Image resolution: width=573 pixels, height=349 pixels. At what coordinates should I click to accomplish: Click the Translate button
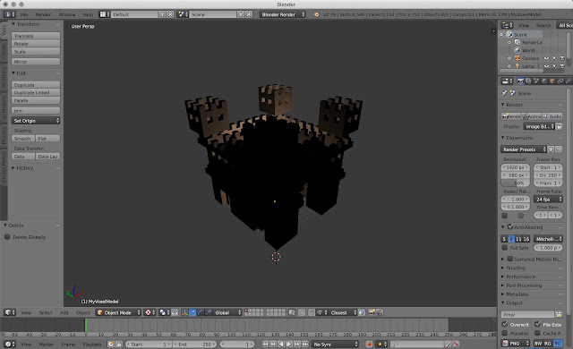tap(36, 36)
